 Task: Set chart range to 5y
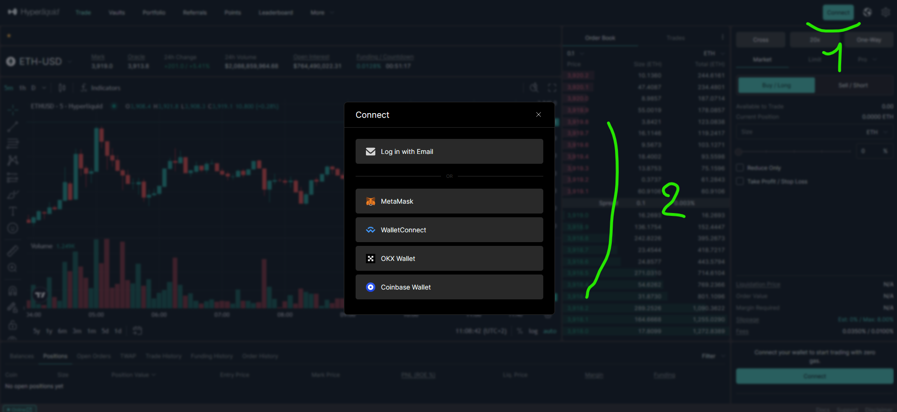(37, 331)
